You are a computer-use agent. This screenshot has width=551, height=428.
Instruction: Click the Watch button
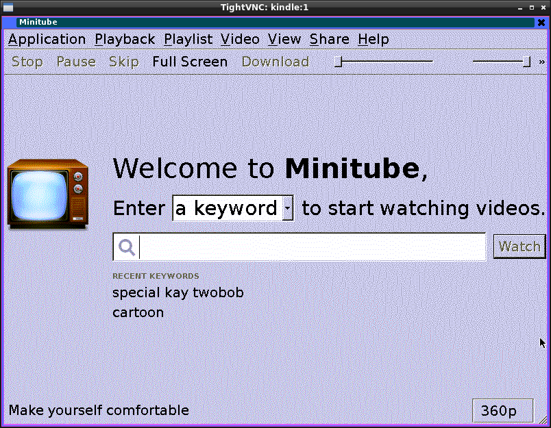point(519,247)
